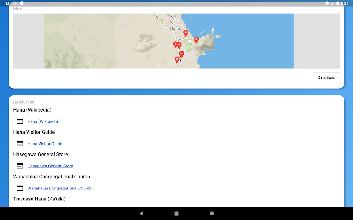This screenshot has height=220, width=353.
Task: Open recent apps with the square button
Action: click(212, 213)
